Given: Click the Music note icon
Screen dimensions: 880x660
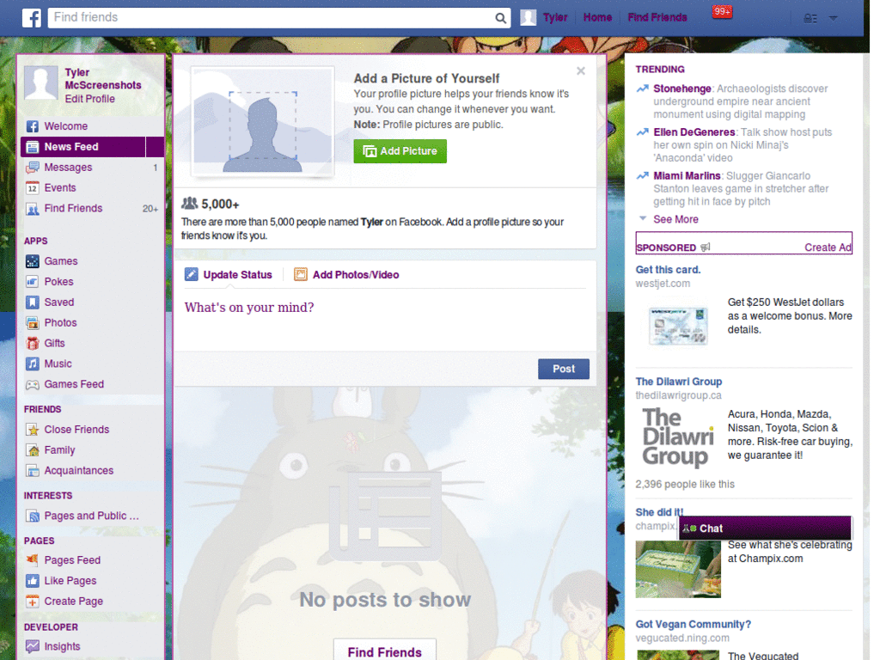Looking at the screenshot, I should point(33,364).
